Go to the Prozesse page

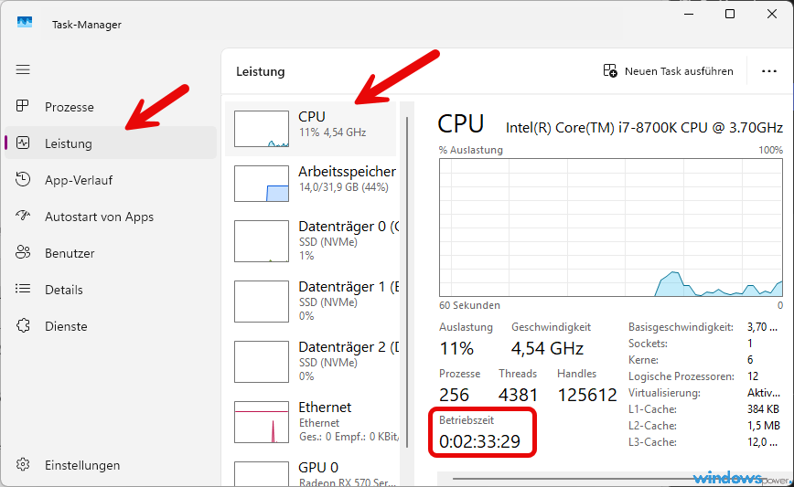point(111,107)
